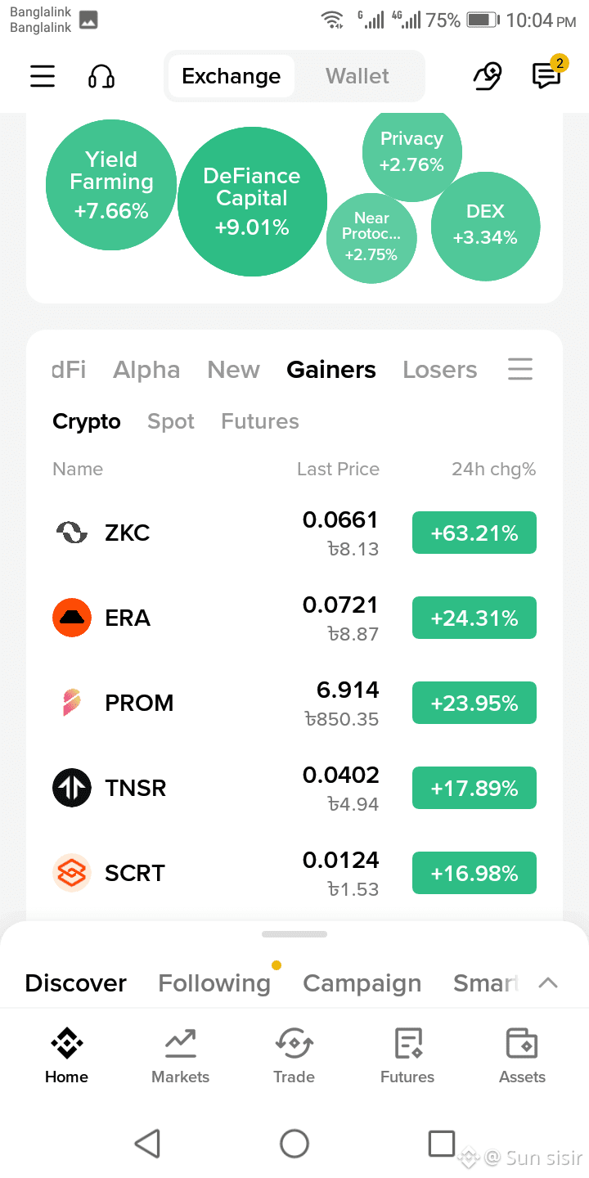Viewport: 589px width, 1178px height.
Task: Tap the ERA orange coin icon
Action: pos(72,618)
